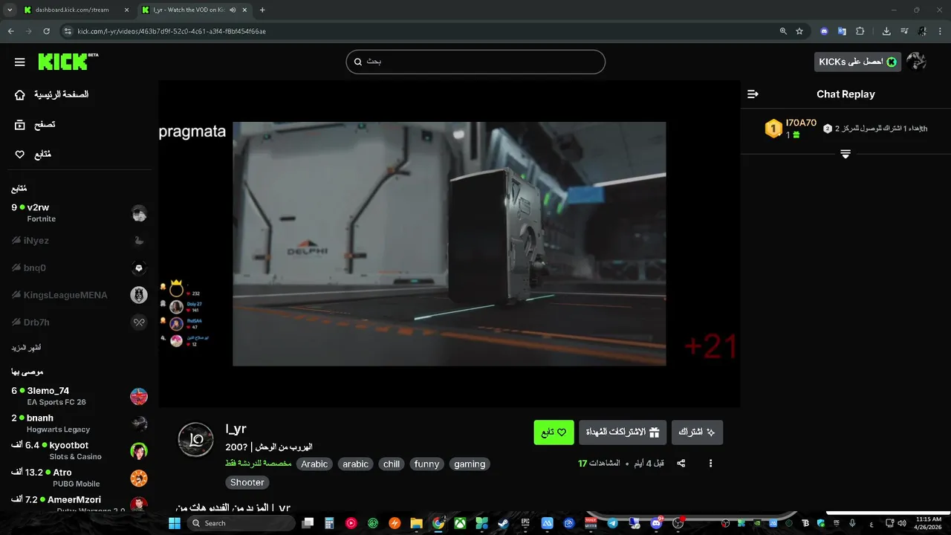Open recommended channel bnanh
This screenshot has width=951, height=535.
coord(79,424)
